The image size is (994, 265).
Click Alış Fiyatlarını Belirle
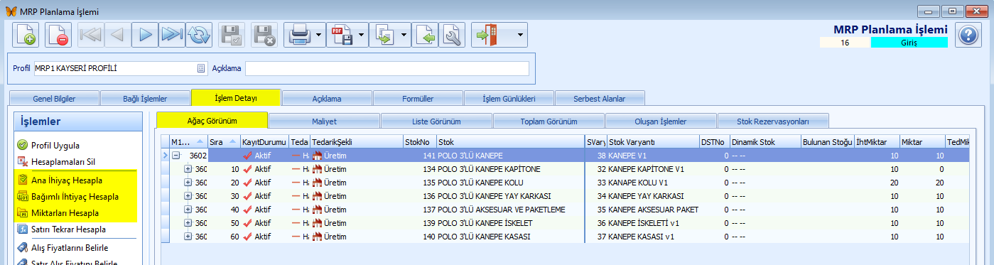click(70, 247)
